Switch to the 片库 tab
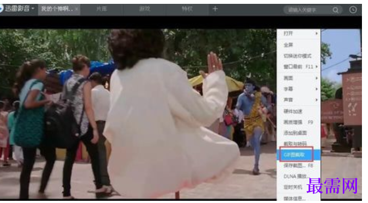368x203 pixels. pos(102,9)
